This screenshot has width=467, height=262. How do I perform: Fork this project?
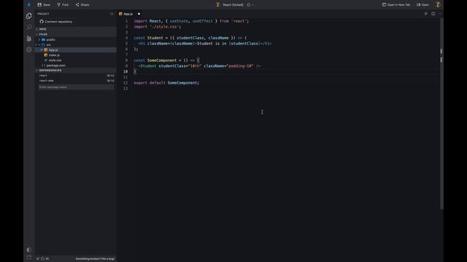[x=63, y=5]
